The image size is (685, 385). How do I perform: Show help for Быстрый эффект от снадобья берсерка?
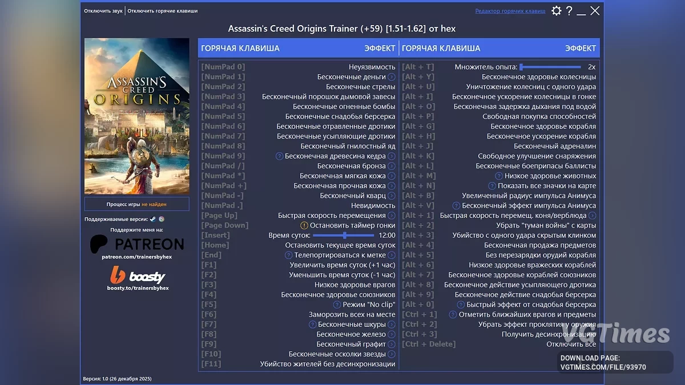(461, 305)
